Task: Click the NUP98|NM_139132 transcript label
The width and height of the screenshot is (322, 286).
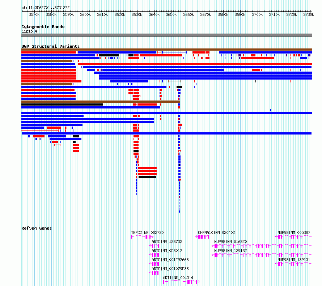Action: (230, 251)
